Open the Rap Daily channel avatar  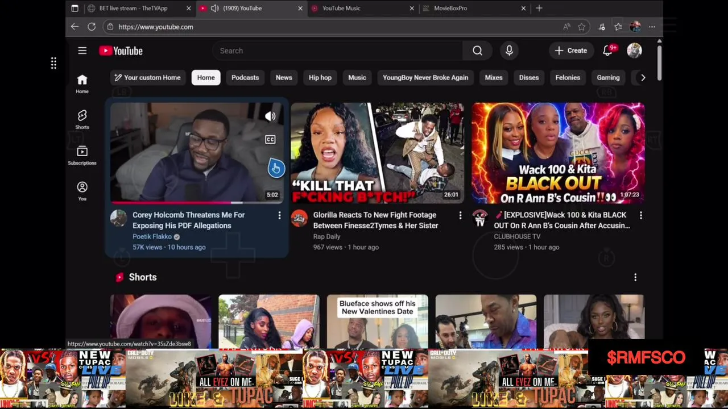tap(299, 218)
